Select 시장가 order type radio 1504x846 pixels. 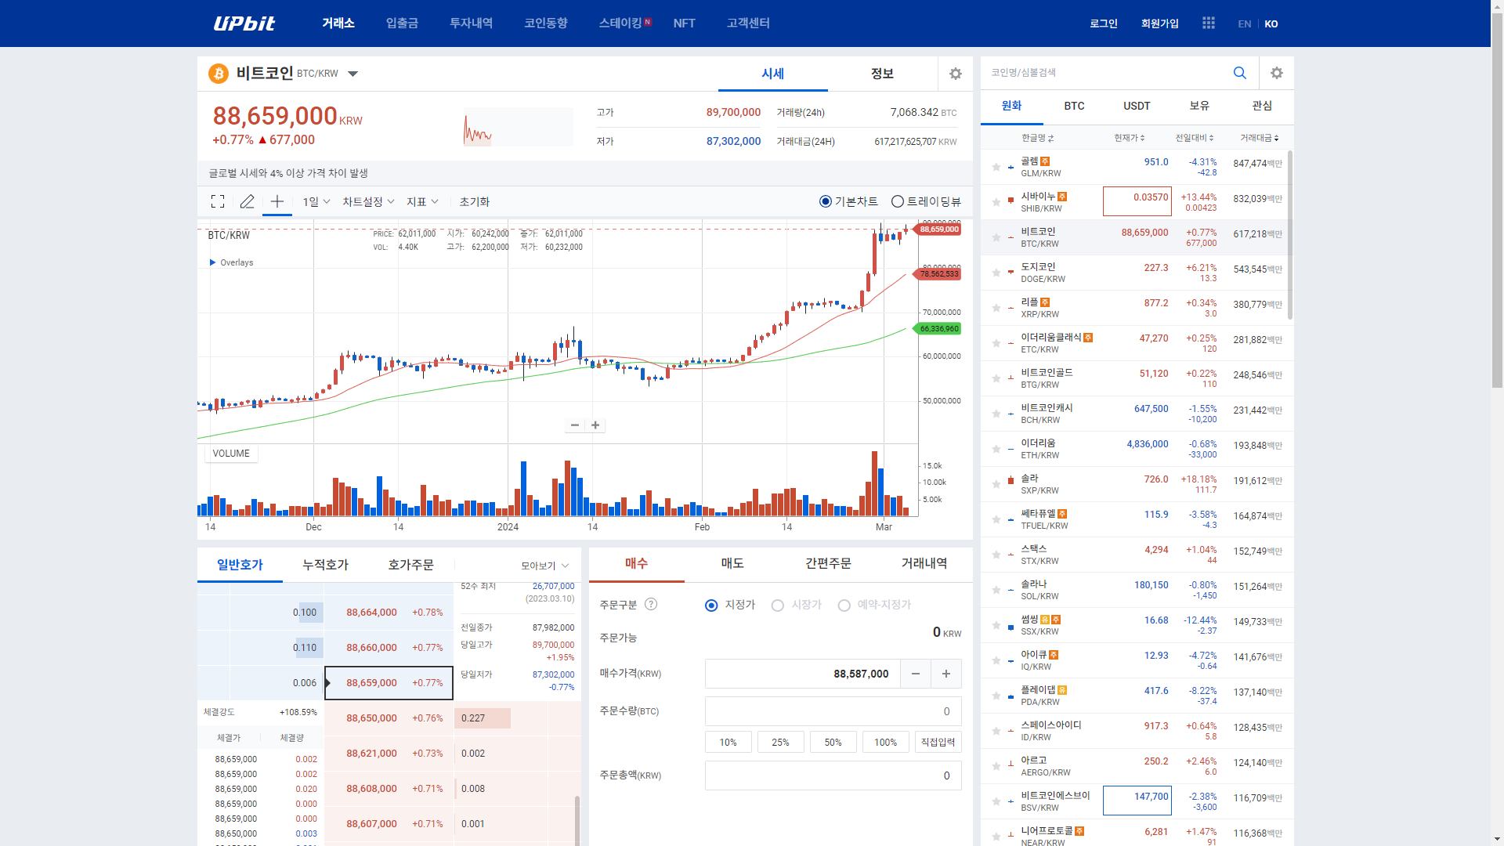pyautogui.click(x=777, y=606)
